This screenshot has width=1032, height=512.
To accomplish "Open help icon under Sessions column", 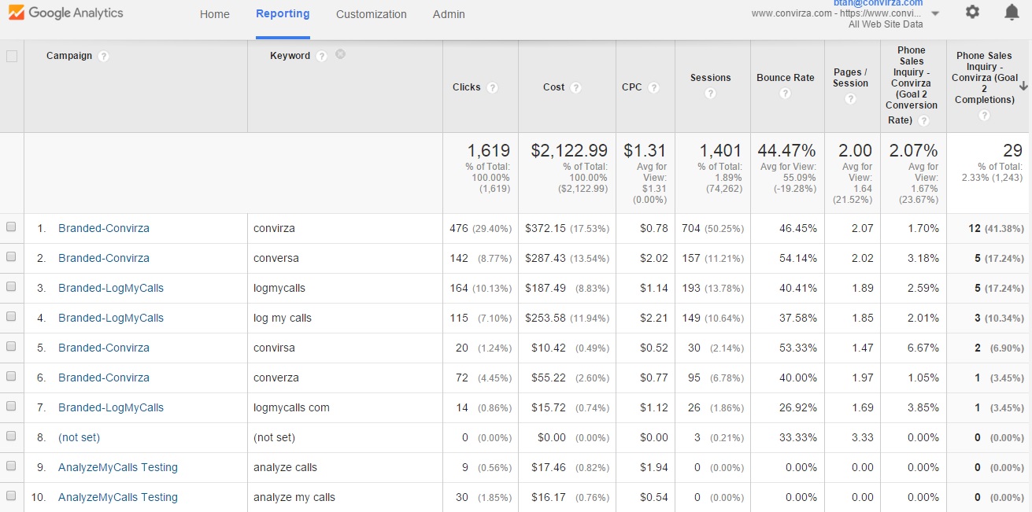I will [710, 94].
